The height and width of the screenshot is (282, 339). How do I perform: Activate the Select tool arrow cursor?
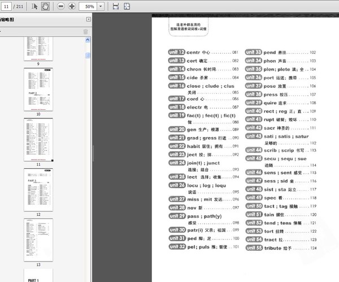[x=35, y=6]
